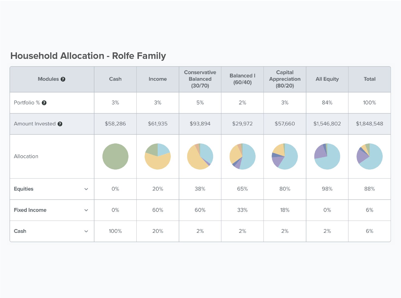Select the All Equity column header
401x298 pixels.
pos(327,79)
